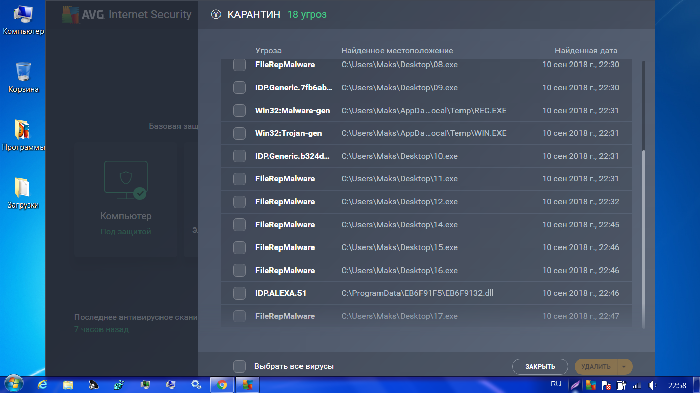The width and height of the screenshot is (700, 393).
Task: Tick the checkbox for 15.exe
Action: (239, 247)
